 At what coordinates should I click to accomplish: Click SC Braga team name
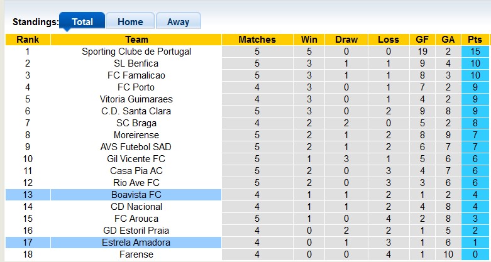click(x=136, y=123)
